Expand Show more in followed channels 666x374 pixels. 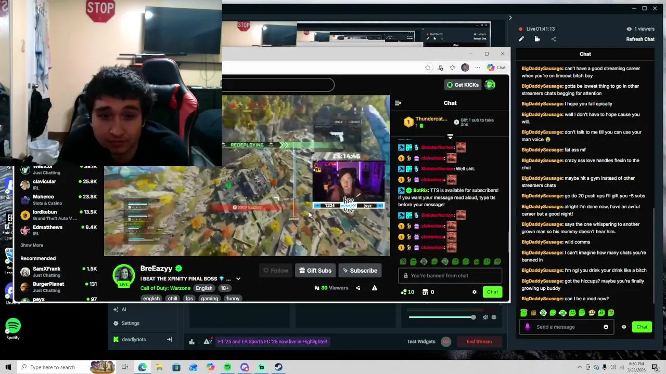32,245
